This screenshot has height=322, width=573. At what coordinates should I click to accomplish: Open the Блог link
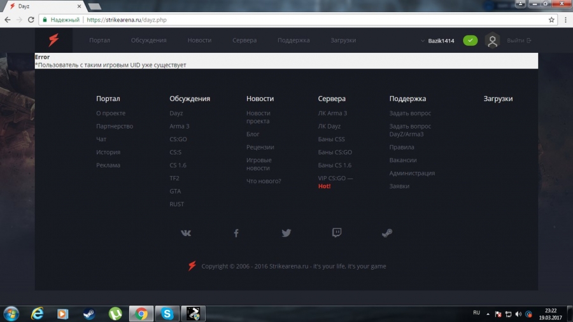point(253,134)
